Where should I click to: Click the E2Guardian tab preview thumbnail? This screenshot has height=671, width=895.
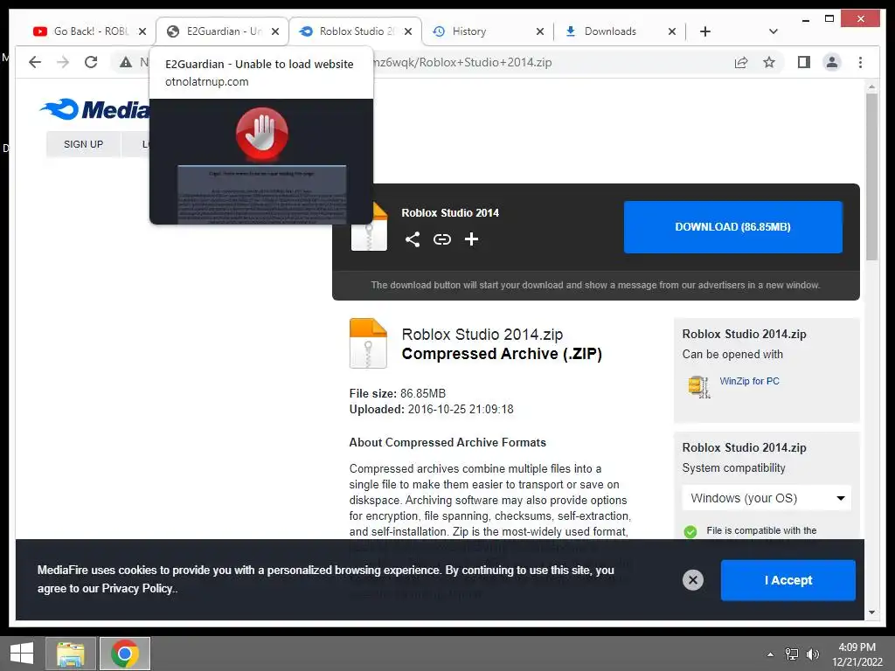pos(261,162)
